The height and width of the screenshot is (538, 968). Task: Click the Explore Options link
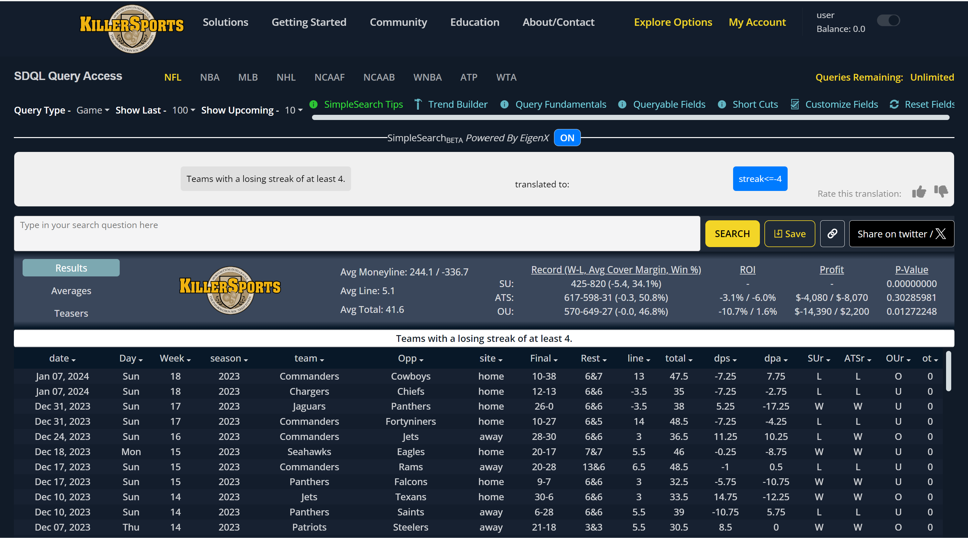pos(673,22)
